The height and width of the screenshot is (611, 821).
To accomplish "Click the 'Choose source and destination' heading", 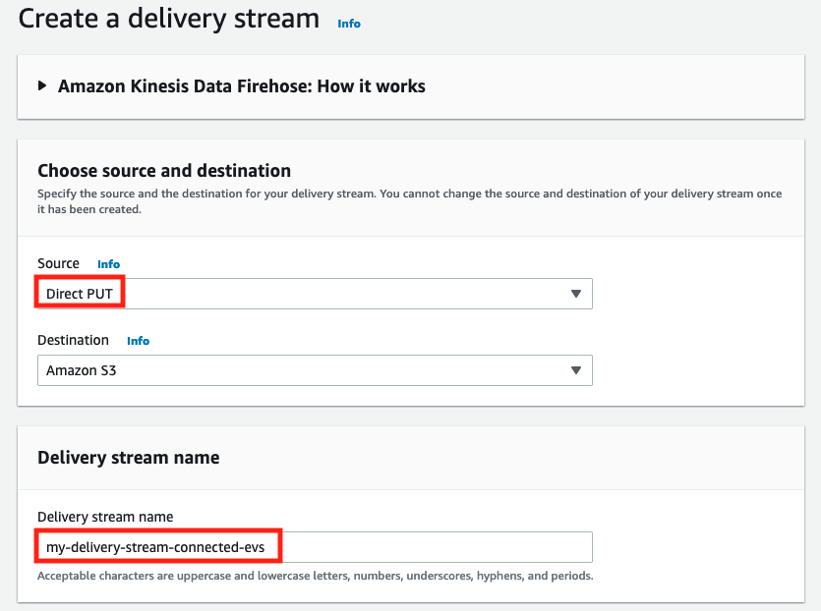I will pos(164,171).
